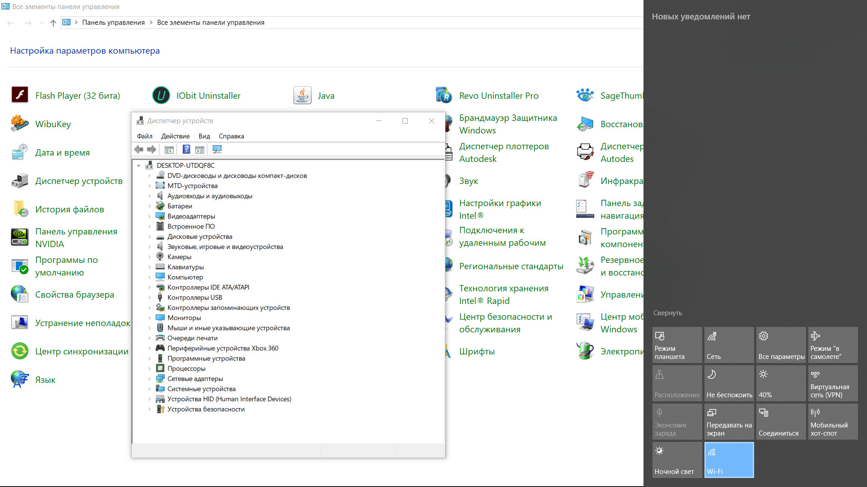Toggle Режим "в самолете" tile
Viewport: 867px width, 487px height.
coord(833,345)
